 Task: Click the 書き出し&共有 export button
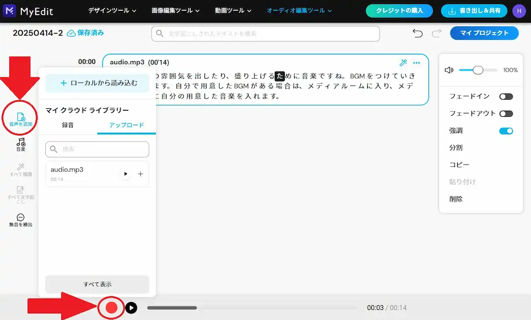(474, 10)
